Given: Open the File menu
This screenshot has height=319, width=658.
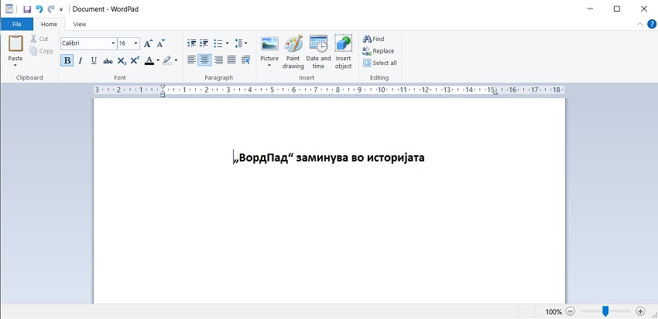Looking at the screenshot, I should [17, 24].
